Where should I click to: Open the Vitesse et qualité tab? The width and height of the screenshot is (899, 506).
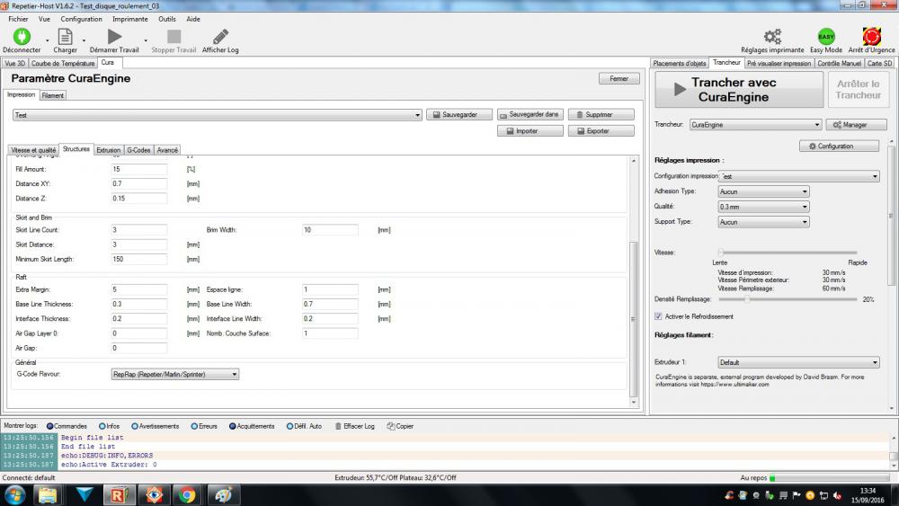34,150
